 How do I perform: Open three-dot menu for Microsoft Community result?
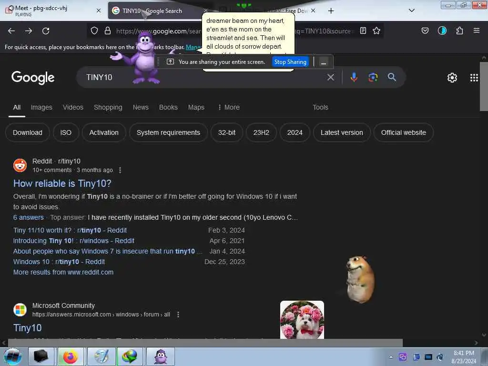click(178, 315)
